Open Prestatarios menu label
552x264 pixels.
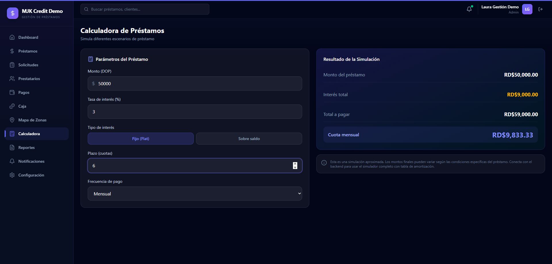[29, 79]
